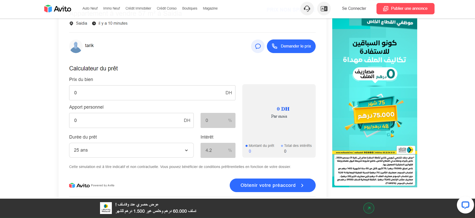Switch language with the translate icon
475x218 pixels.
point(324,9)
